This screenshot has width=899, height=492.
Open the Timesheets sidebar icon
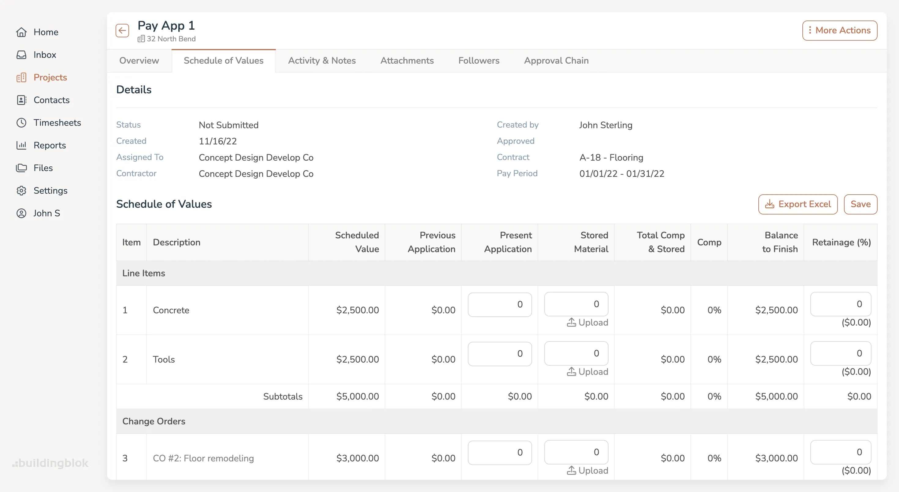(22, 123)
